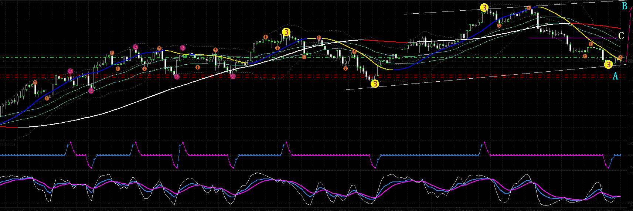
Task: Click yellow 3 marker at the highest peak
Action: [484, 7]
